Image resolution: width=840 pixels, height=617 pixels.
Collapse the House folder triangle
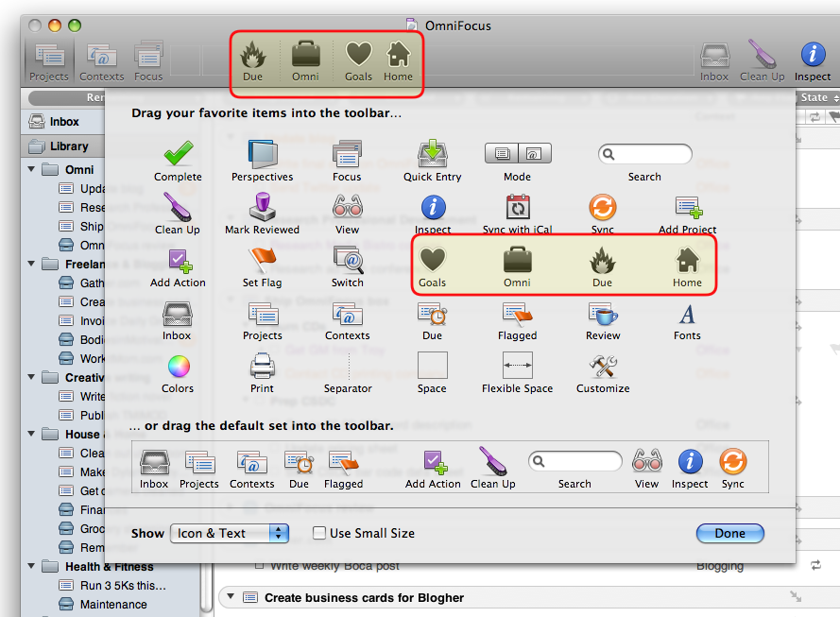[x=31, y=434]
